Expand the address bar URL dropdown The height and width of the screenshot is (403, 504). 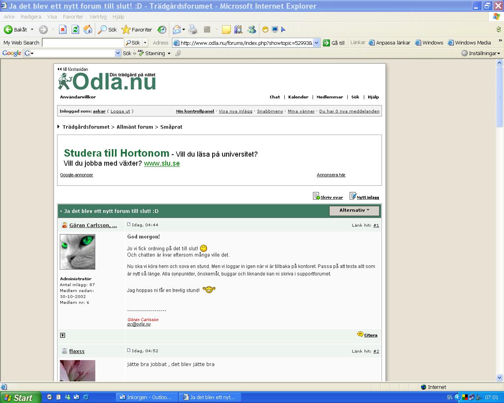coord(316,43)
